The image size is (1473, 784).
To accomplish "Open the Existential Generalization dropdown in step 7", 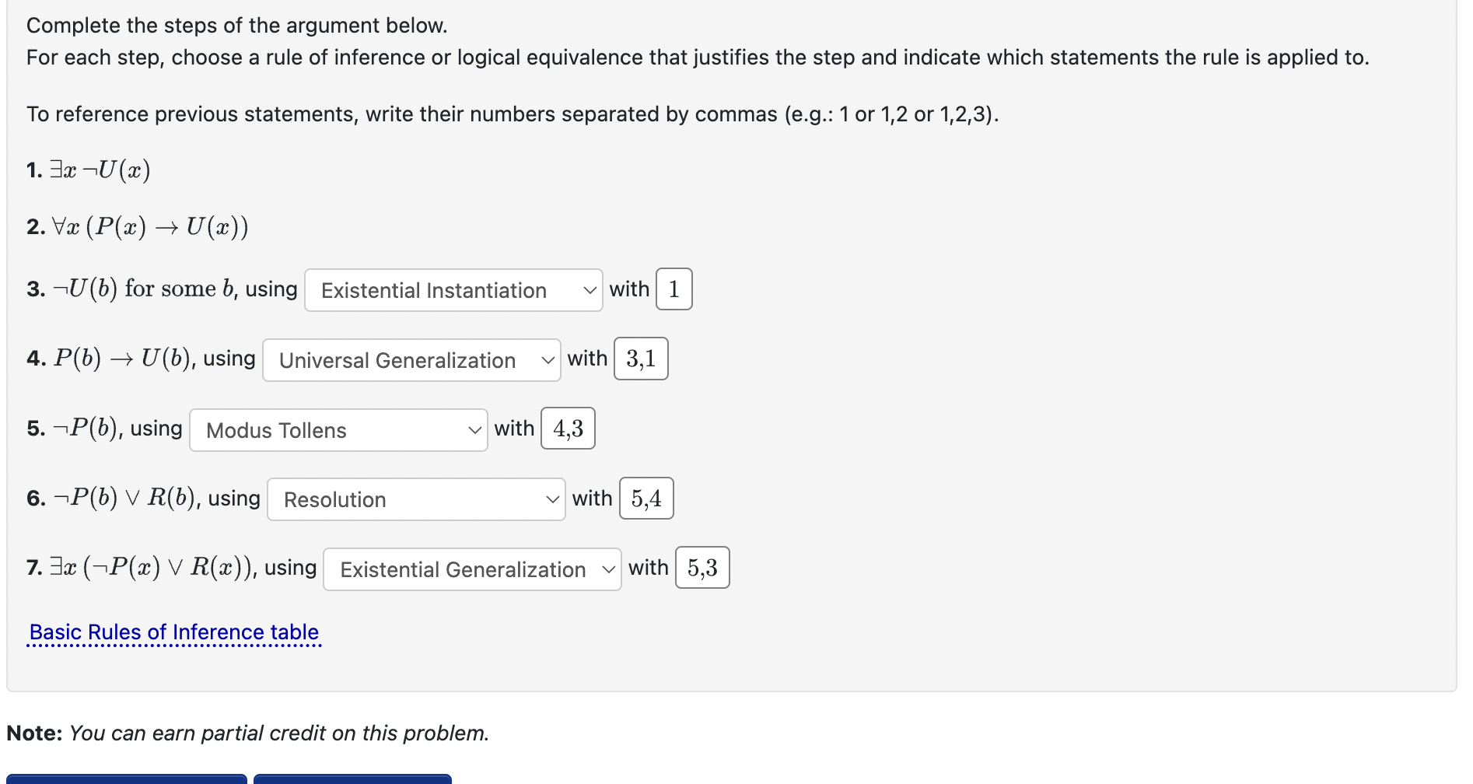I will tap(471, 569).
